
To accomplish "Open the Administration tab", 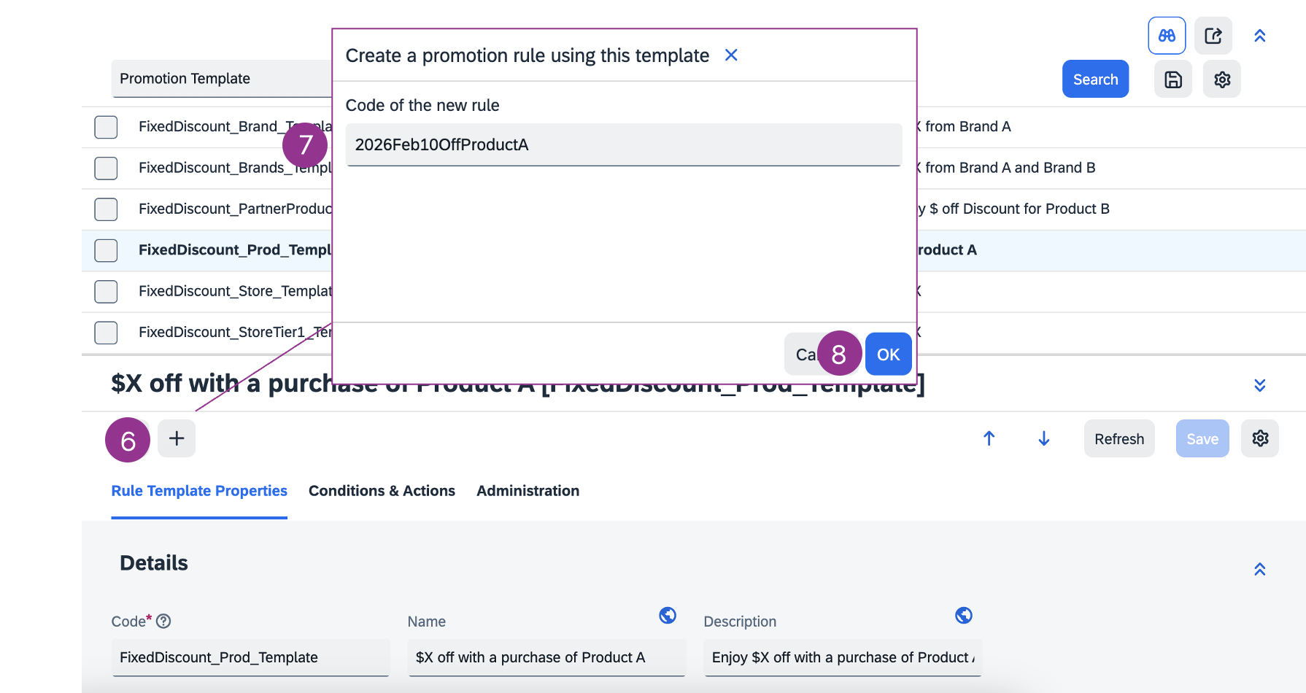I will pyautogui.click(x=528, y=491).
